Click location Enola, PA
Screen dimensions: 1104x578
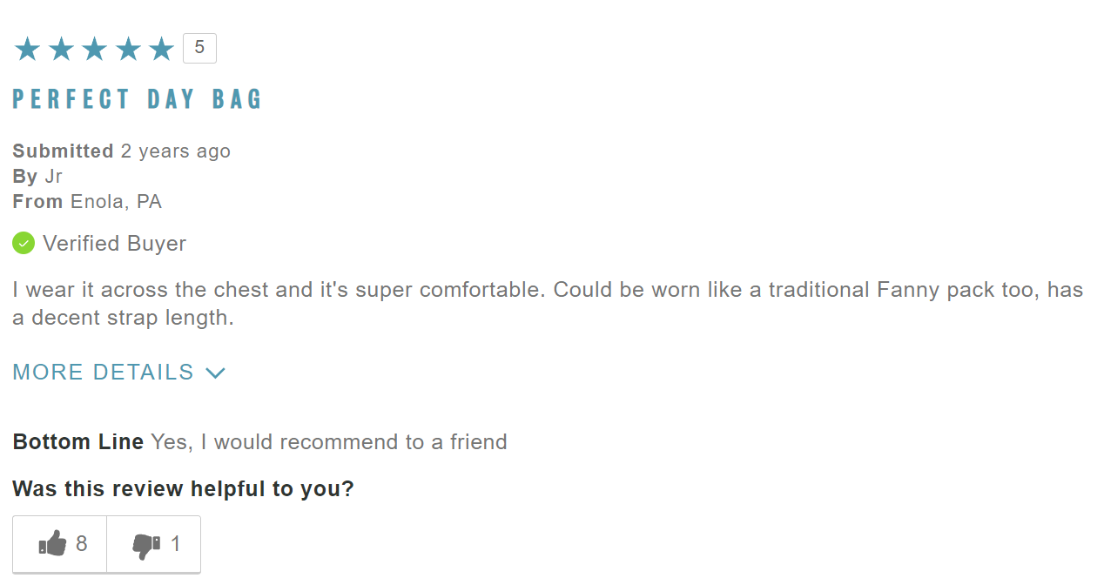(117, 202)
